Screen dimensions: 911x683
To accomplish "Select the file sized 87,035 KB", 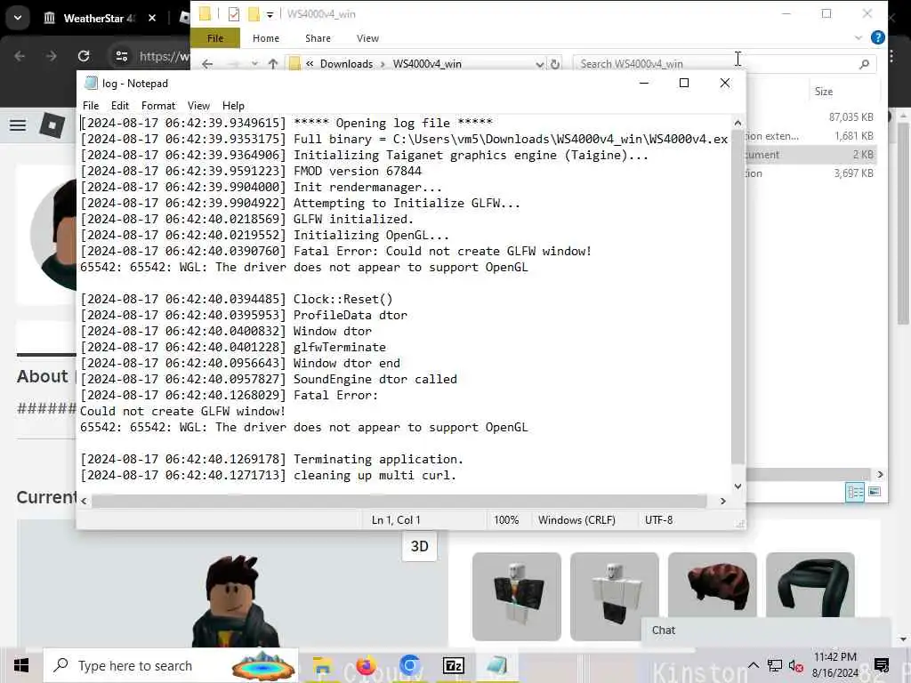I will [x=850, y=117].
